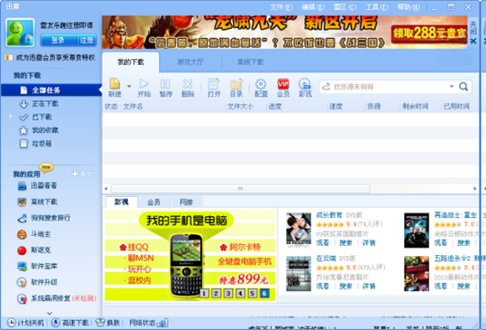
Task: Click the green user avatar icon
Action: (x=20, y=33)
